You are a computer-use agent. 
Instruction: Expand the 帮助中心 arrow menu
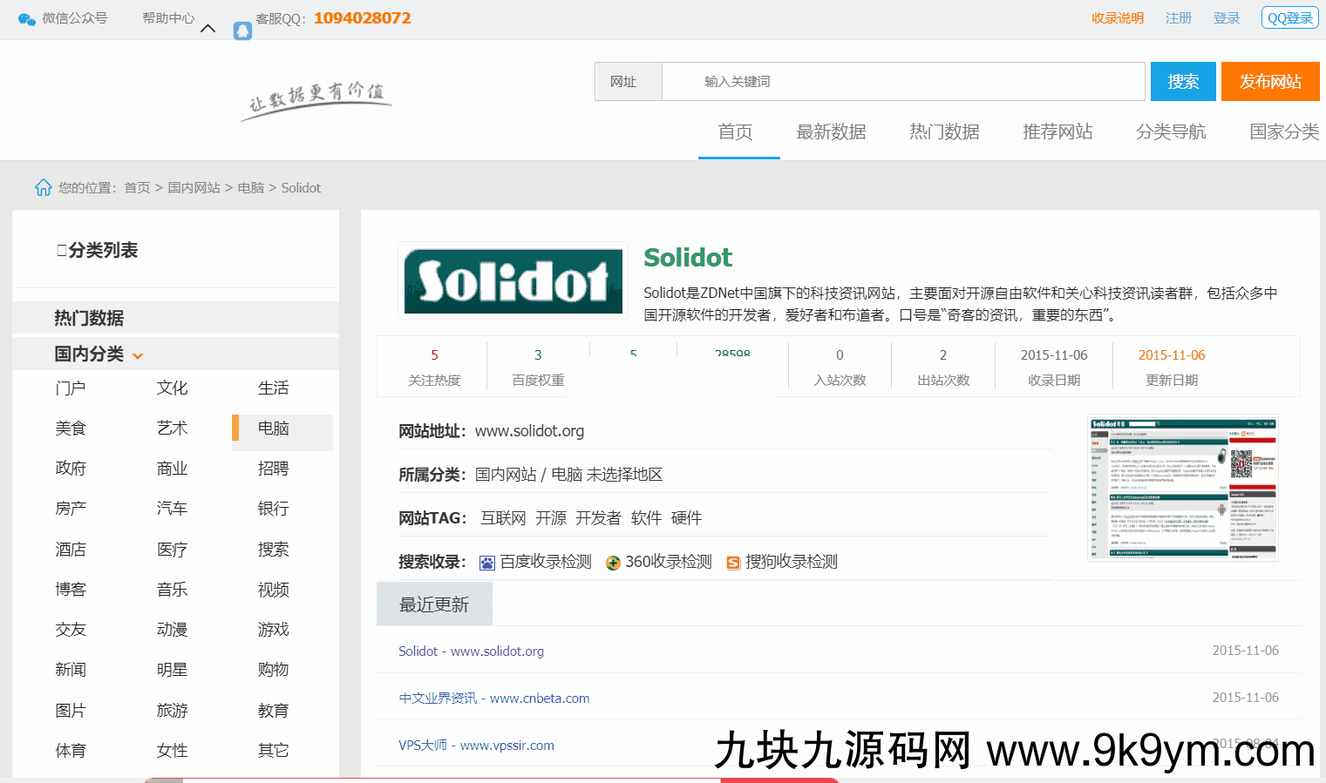point(207,29)
